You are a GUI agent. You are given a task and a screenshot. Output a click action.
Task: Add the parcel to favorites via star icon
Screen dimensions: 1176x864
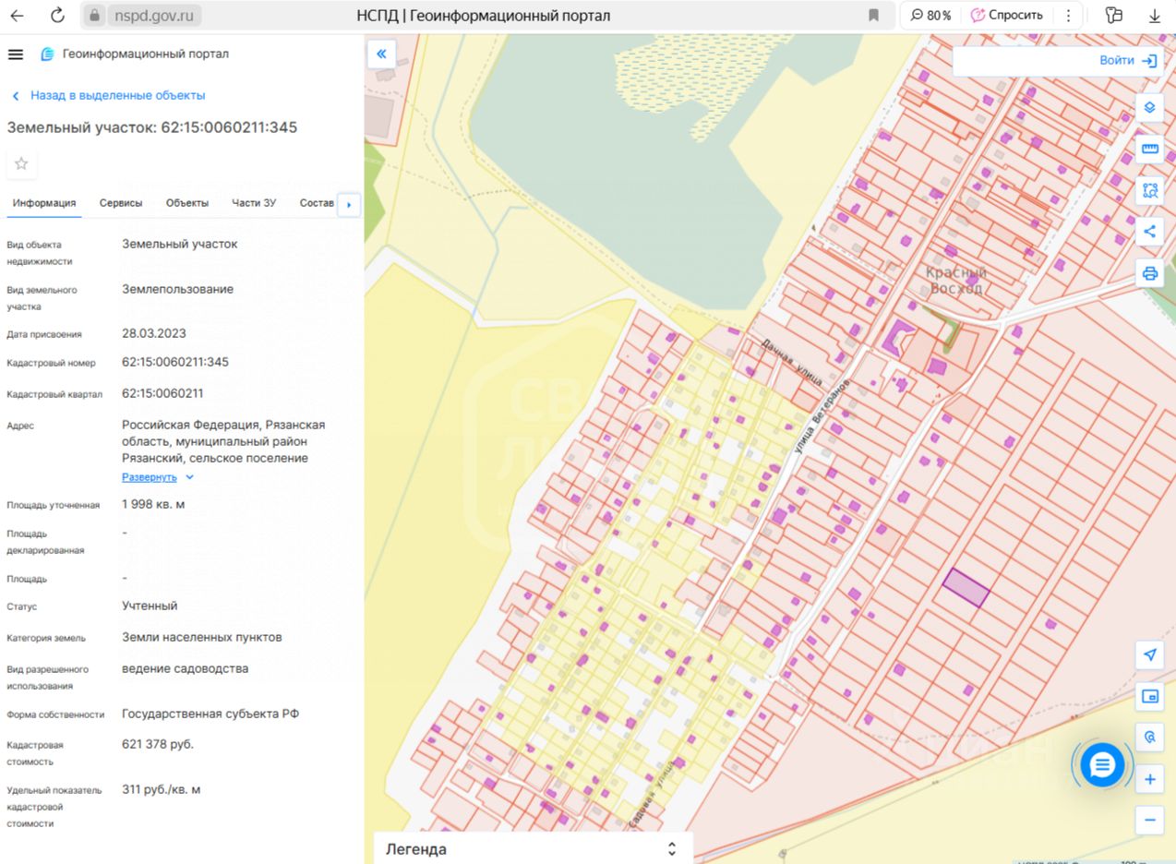click(x=21, y=163)
